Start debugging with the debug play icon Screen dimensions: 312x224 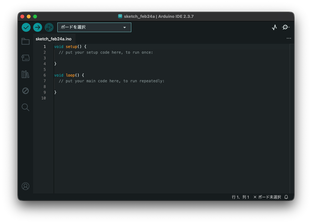pos(49,27)
